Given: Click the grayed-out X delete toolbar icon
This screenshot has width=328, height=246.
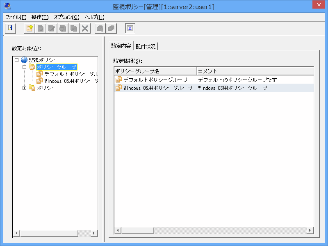Looking at the screenshot, I should (x=85, y=28).
